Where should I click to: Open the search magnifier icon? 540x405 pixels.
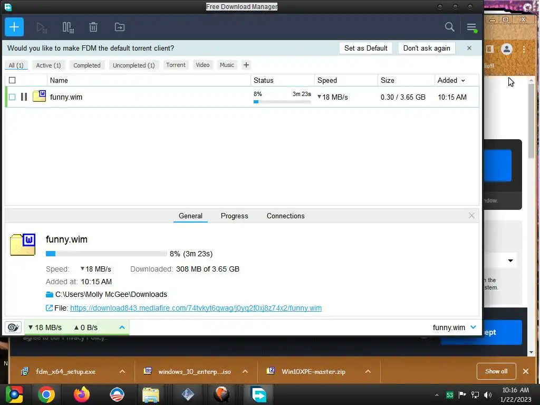tap(449, 27)
